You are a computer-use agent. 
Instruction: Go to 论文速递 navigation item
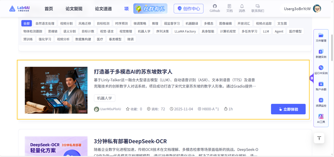103,9
